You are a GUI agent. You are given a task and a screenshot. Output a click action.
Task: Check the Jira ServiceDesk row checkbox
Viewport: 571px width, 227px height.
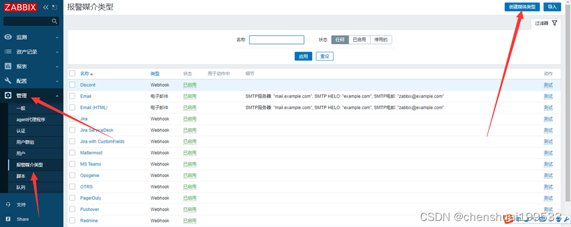[x=72, y=130]
